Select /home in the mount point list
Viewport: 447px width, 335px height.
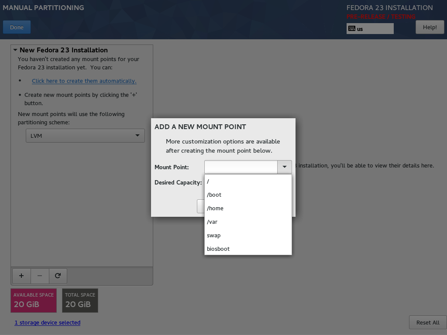(248, 208)
